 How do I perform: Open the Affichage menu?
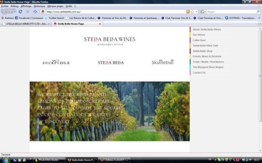pyautogui.click(x=26, y=6)
